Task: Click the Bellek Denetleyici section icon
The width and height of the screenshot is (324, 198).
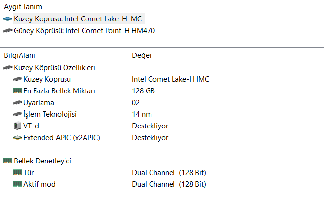Action: tap(8, 161)
